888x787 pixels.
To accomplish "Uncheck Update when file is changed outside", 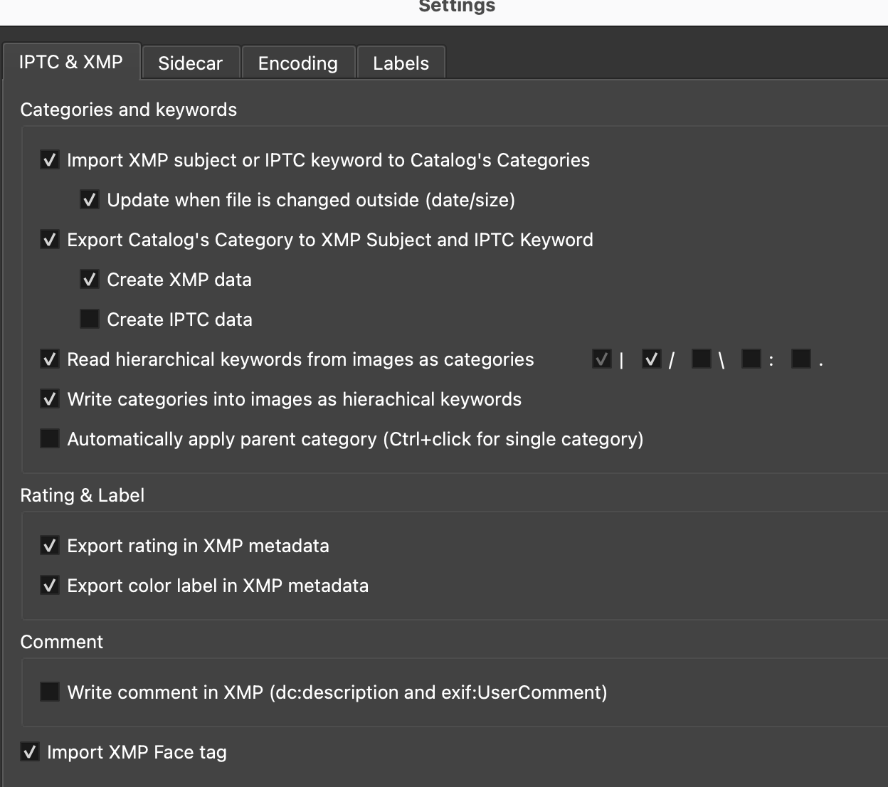I will tap(90, 200).
